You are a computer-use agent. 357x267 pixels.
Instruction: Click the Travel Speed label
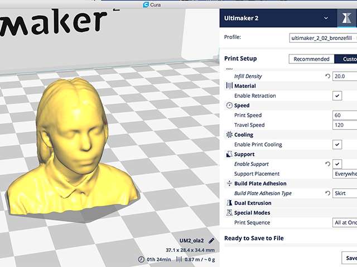[249, 125]
